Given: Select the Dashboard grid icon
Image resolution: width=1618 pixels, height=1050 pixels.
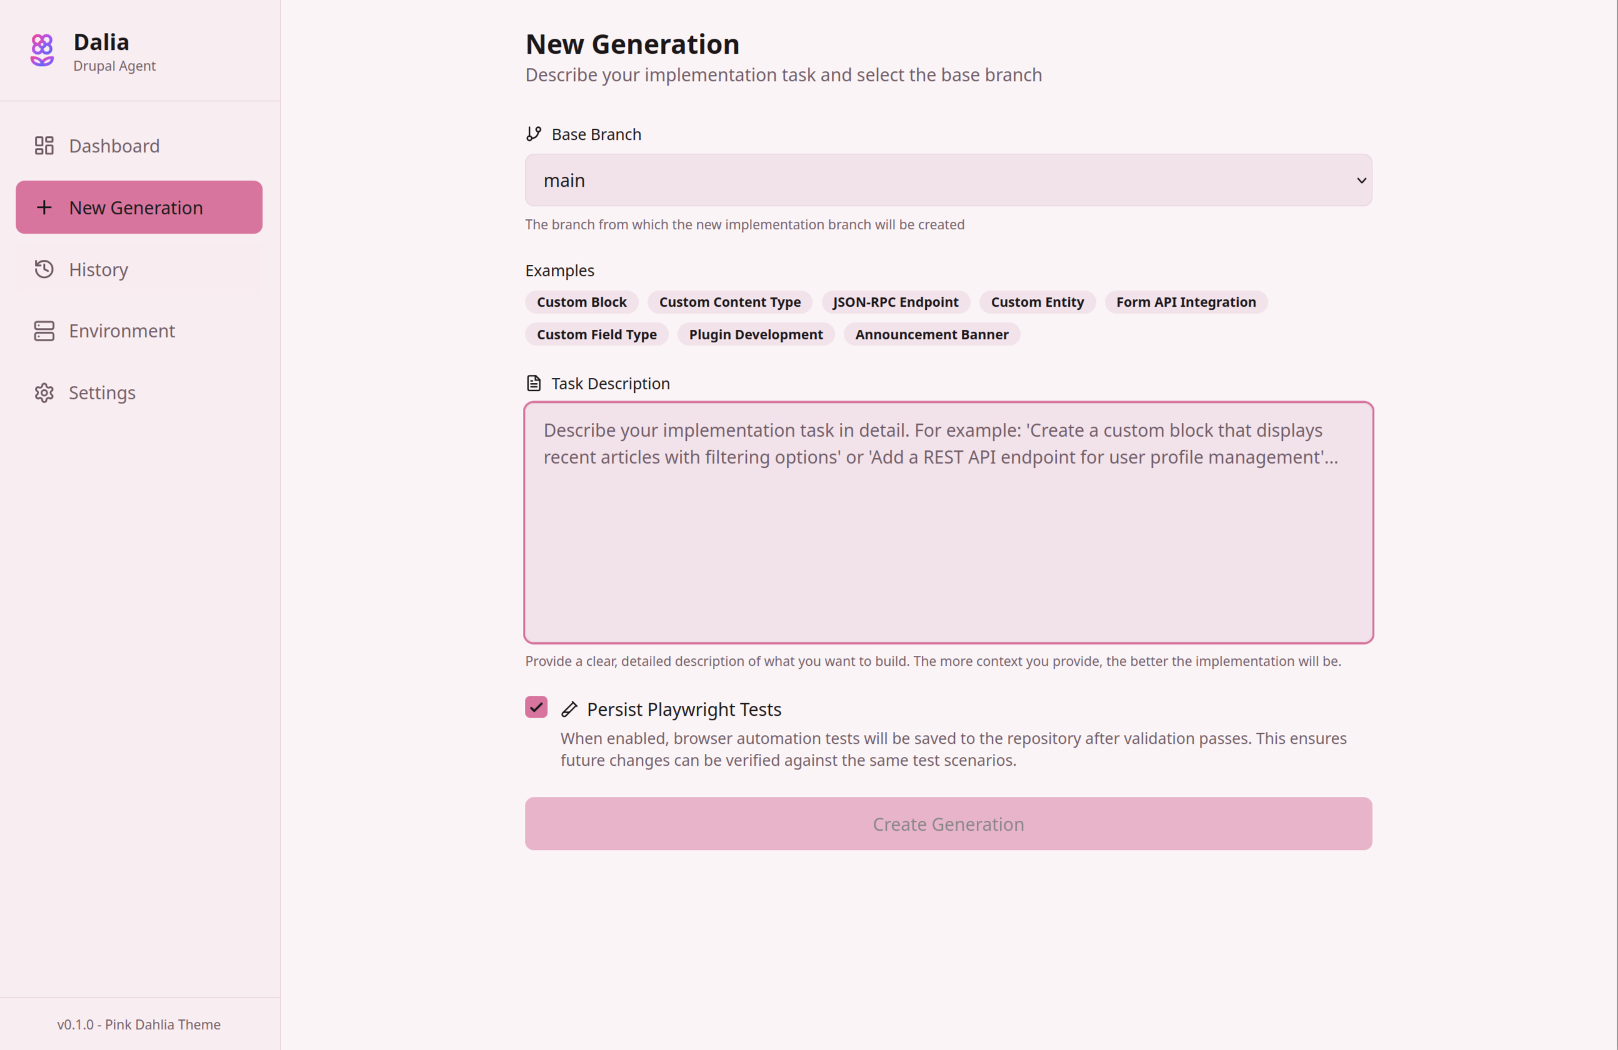Looking at the screenshot, I should tap(44, 146).
